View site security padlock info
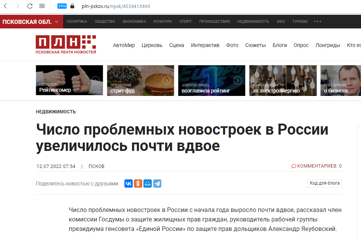The height and width of the screenshot is (240, 361). pos(72,6)
